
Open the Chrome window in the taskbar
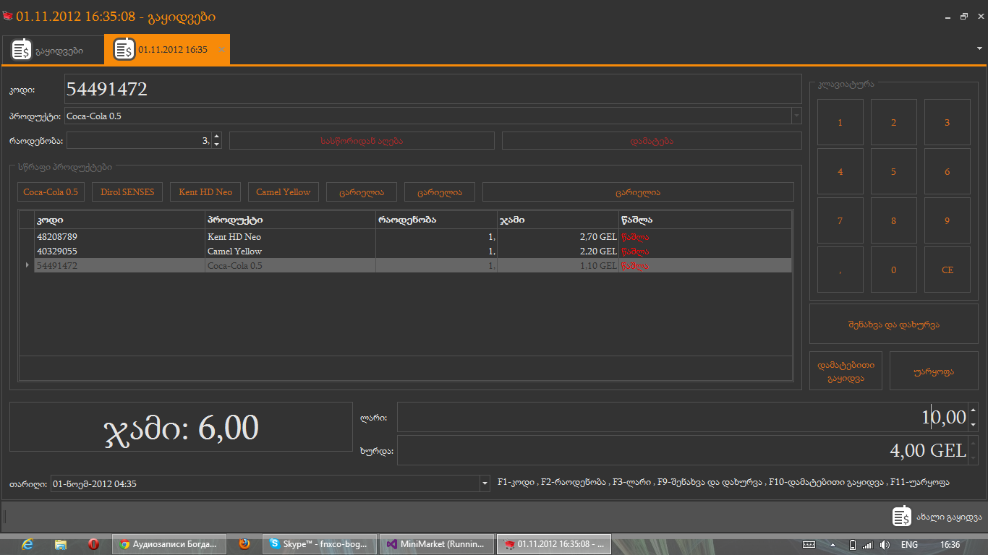click(169, 544)
